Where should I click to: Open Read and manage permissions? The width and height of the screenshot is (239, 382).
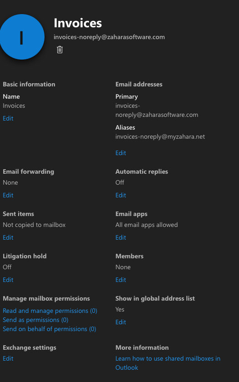tap(50, 311)
